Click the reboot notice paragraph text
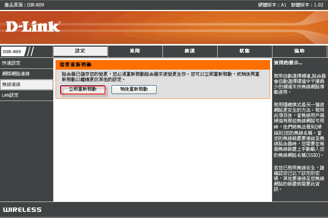Viewport: 328px width, 218px height. (160, 76)
